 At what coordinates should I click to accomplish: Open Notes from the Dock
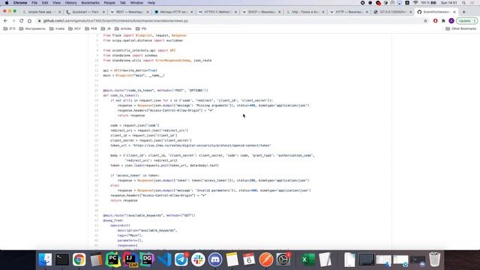[232, 259]
